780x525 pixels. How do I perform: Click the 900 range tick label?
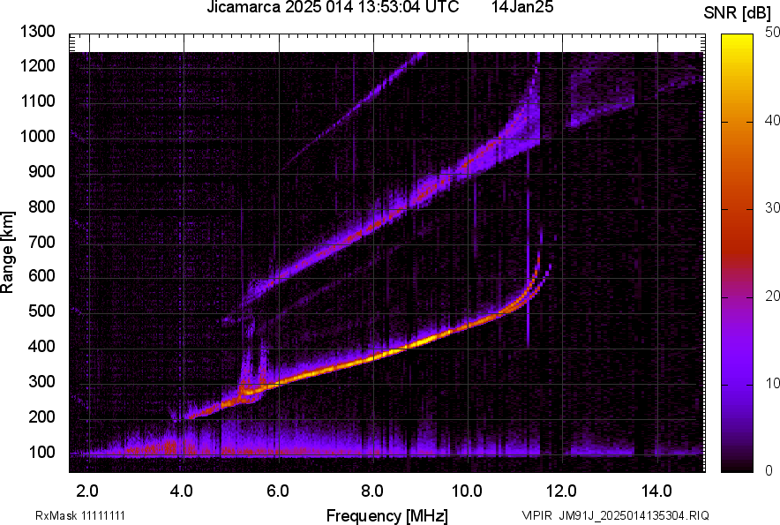41,172
